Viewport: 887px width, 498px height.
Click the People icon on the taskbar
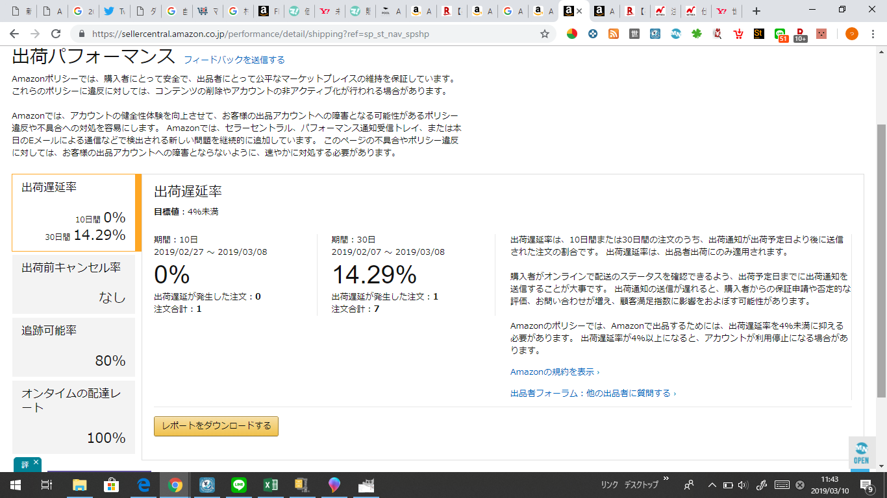point(689,485)
